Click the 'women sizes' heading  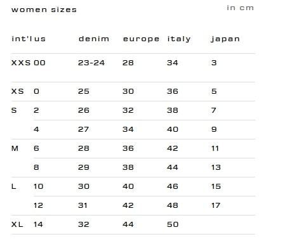[44, 10]
